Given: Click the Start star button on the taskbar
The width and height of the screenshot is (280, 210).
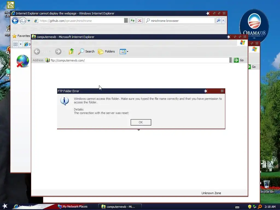Looking at the screenshot, I should click(5, 206).
